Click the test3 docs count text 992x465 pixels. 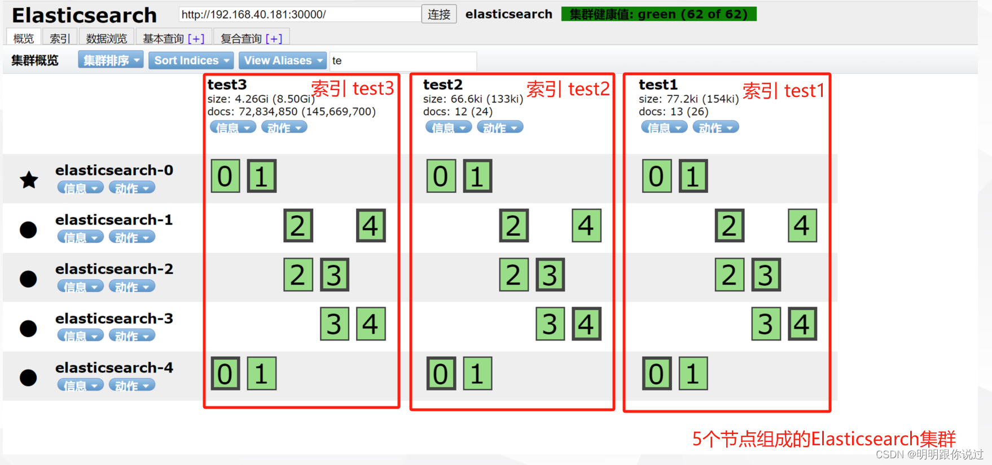[x=292, y=112]
